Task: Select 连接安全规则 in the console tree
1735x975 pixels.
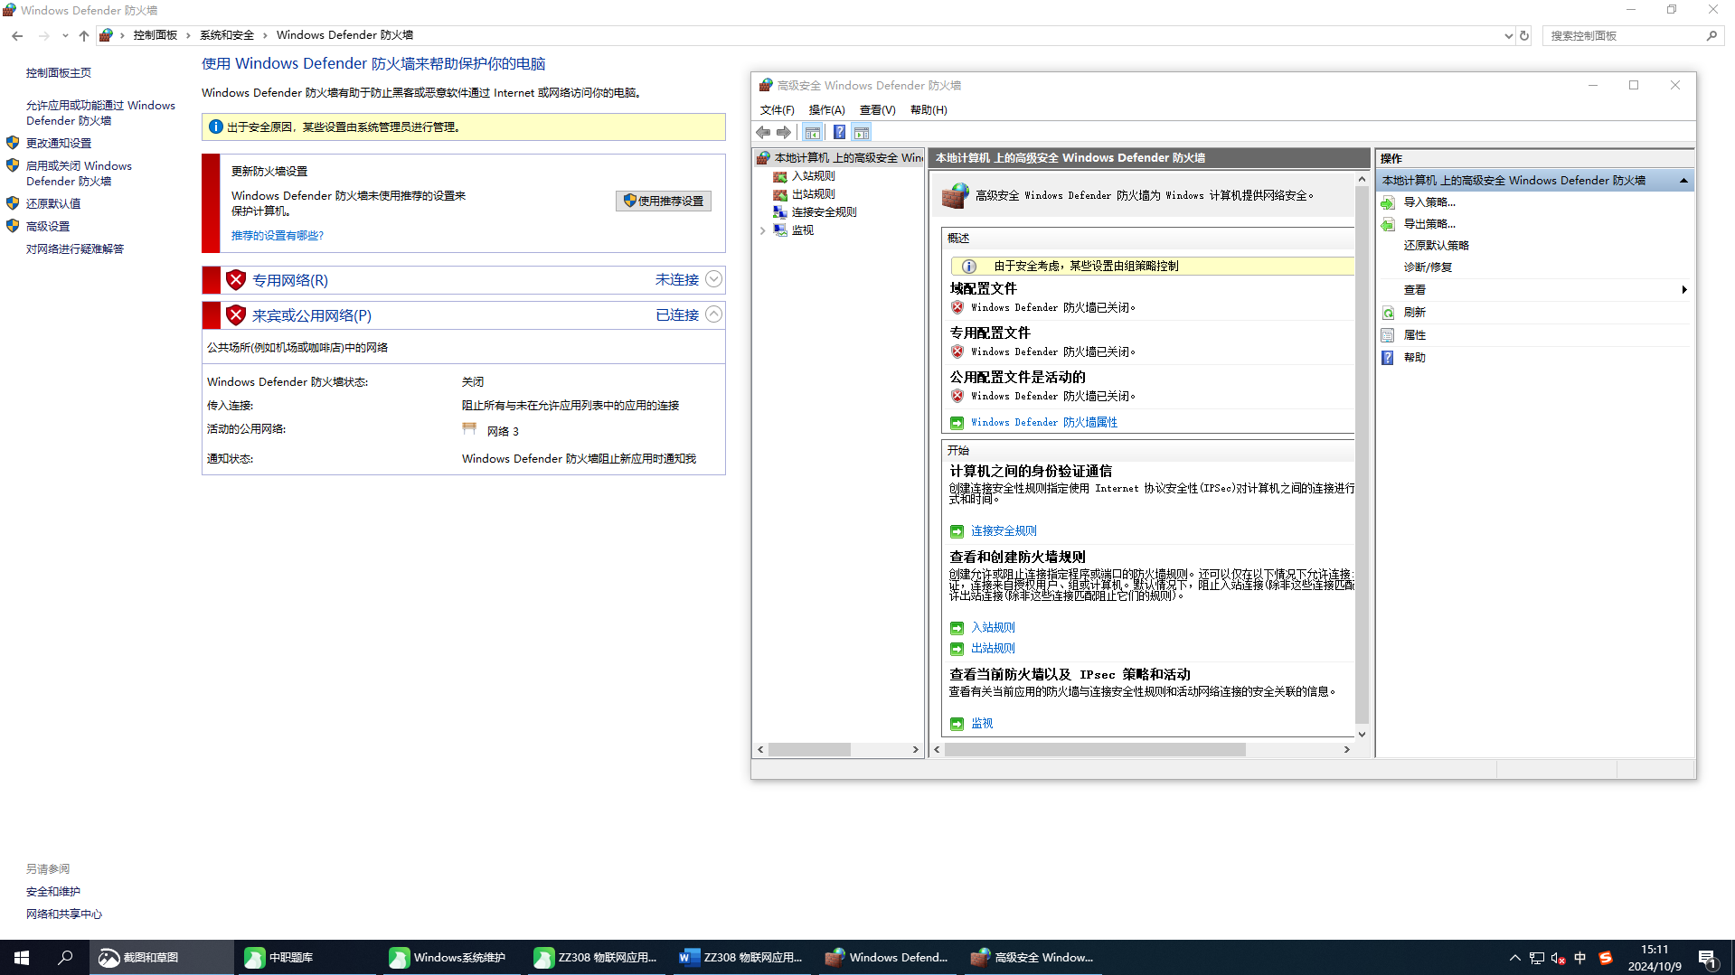Action: (824, 212)
